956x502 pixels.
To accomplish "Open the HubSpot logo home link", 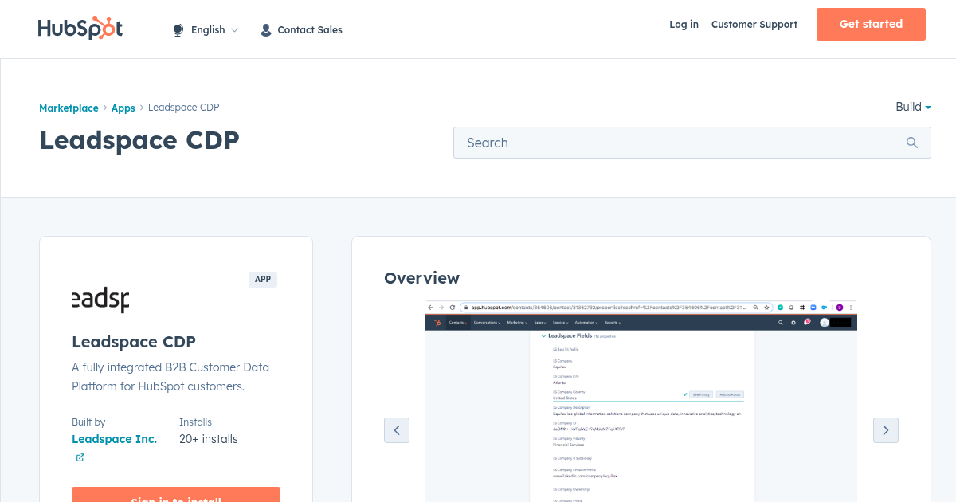I will 80,29.
